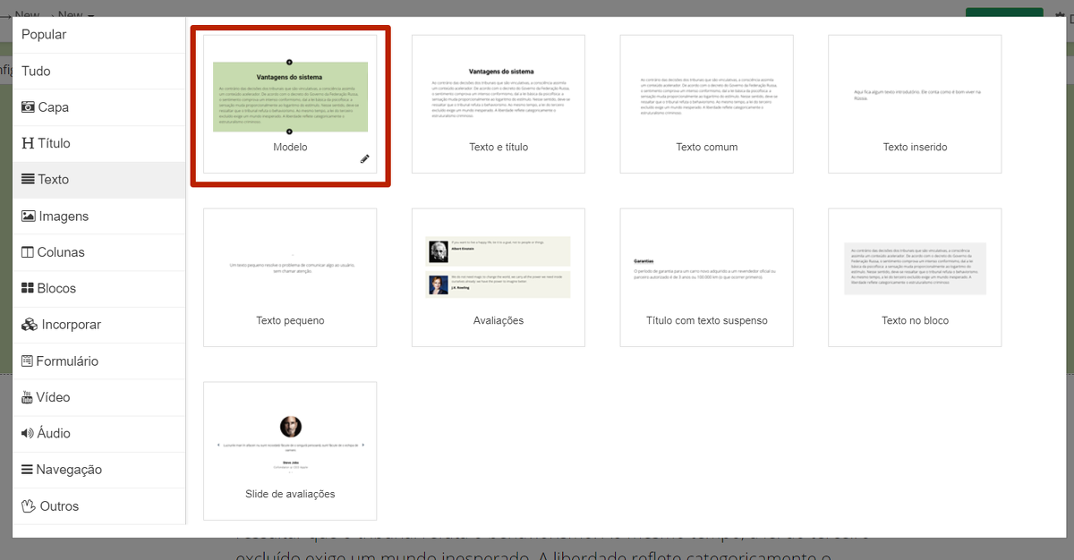Click the hand icon beside Outros
Viewport: 1074px width, 560px height.
[29, 506]
